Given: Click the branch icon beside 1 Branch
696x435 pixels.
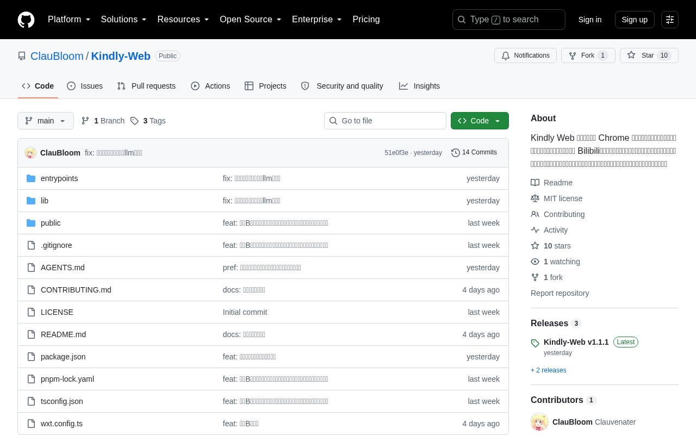Looking at the screenshot, I should point(85,121).
